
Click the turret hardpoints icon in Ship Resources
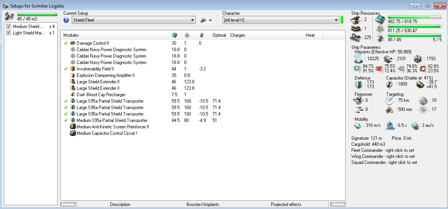pyautogui.click(x=356, y=19)
